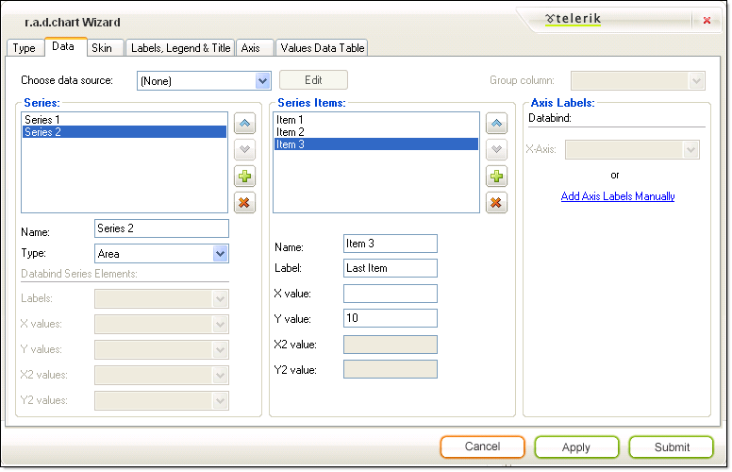Image resolution: width=732 pixels, height=472 pixels.
Task: Focus the item Name field containing Item 3
Action: (391, 244)
